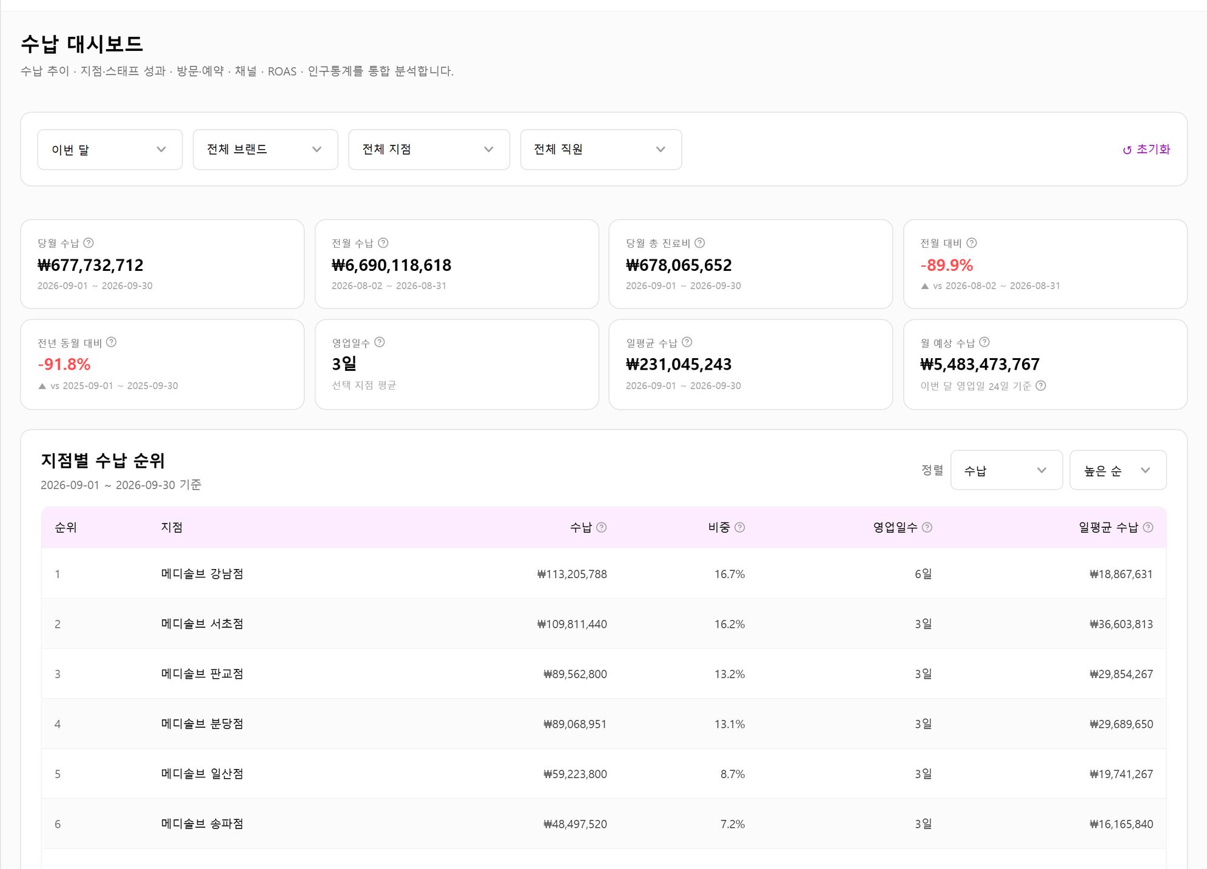Select the 메디솔브 일산점 row

tap(603, 774)
